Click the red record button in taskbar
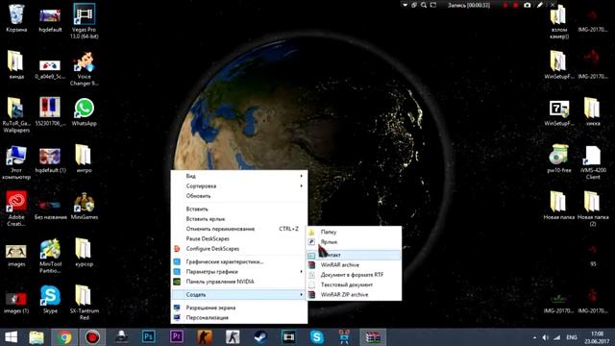615x346 pixels. [92, 337]
